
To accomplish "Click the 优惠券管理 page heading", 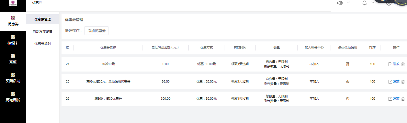I will tap(74, 20).
